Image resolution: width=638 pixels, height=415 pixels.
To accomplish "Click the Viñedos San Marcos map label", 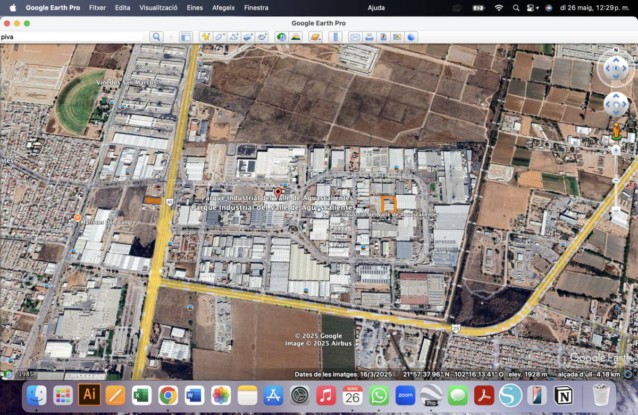I will (127, 83).
